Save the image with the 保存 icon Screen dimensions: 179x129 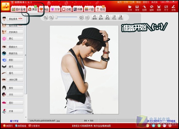point(137,8)
